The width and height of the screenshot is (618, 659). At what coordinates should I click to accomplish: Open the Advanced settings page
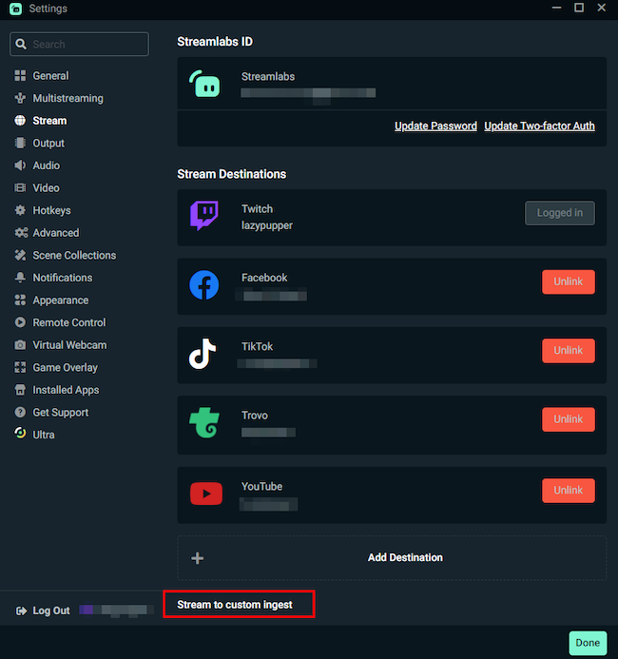click(x=56, y=232)
